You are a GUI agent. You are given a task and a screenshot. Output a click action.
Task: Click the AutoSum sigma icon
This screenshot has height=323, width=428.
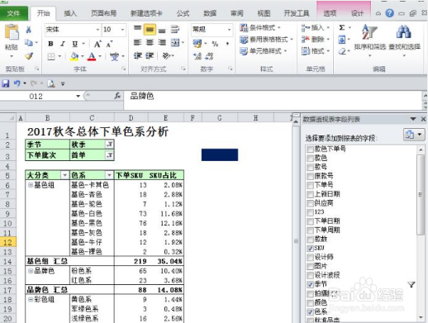click(342, 27)
